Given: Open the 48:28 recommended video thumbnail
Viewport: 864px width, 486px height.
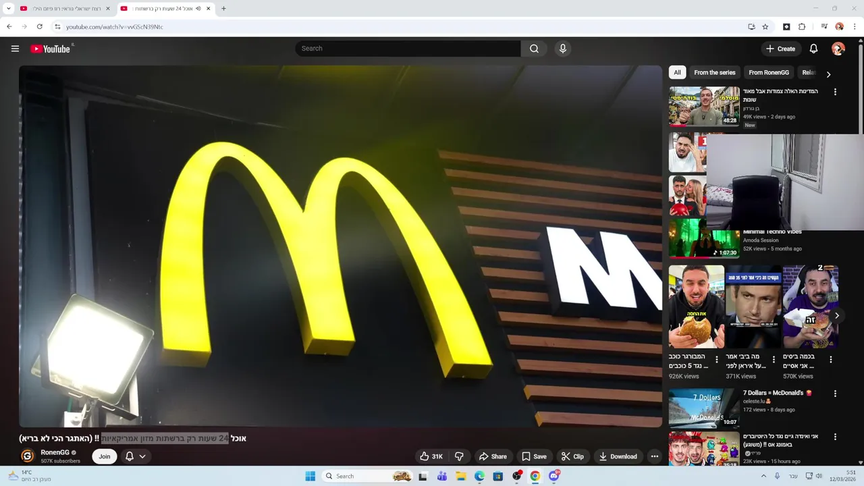Looking at the screenshot, I should tap(704, 106).
